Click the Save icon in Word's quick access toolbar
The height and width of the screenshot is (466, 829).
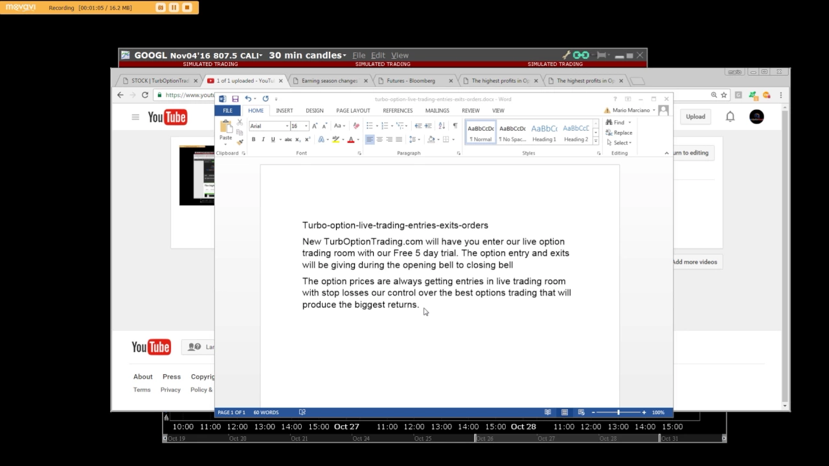click(x=235, y=99)
